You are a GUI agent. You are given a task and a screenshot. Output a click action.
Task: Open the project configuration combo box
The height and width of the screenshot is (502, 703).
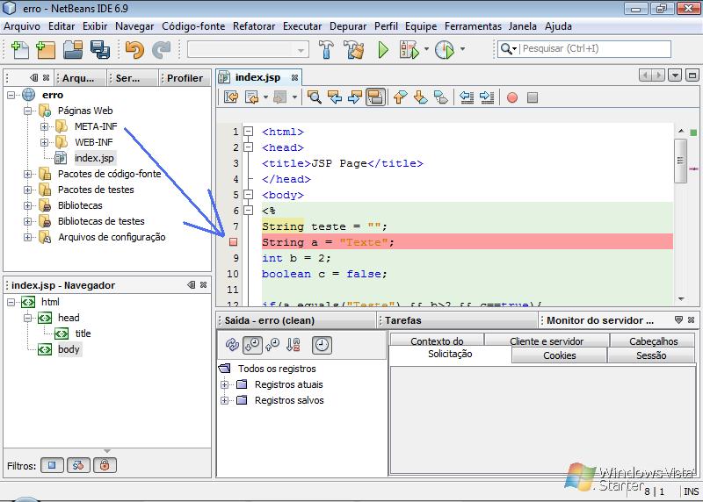(249, 49)
